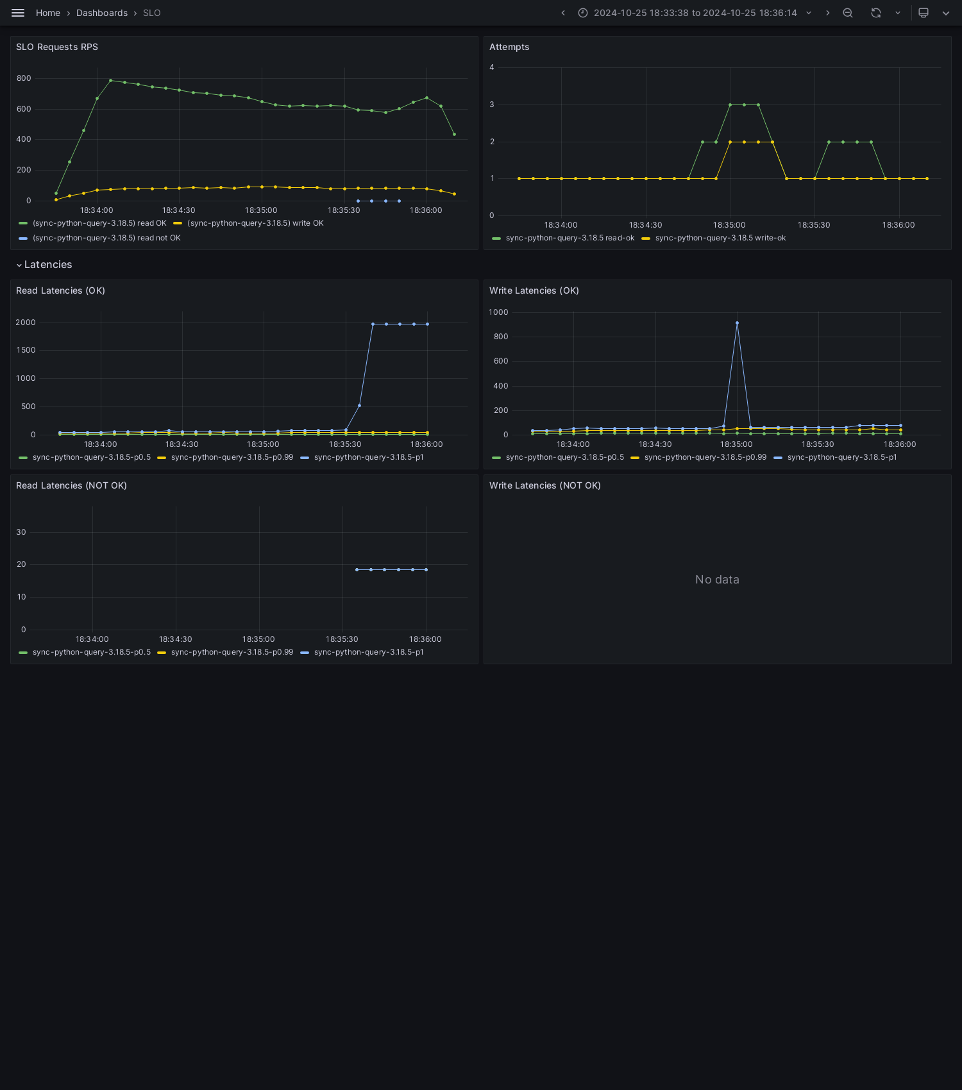This screenshot has width=962, height=1090.
Task: Open Read Latencies (OK) panel title
Action: (60, 290)
